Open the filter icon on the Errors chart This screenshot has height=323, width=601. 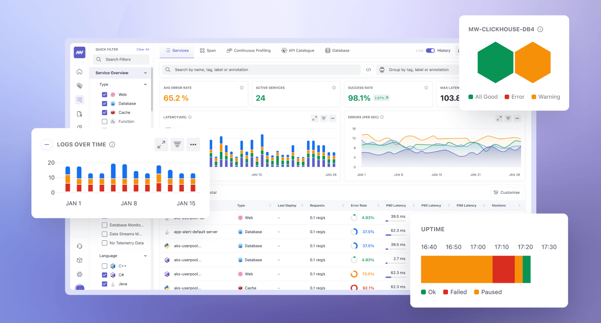point(508,119)
